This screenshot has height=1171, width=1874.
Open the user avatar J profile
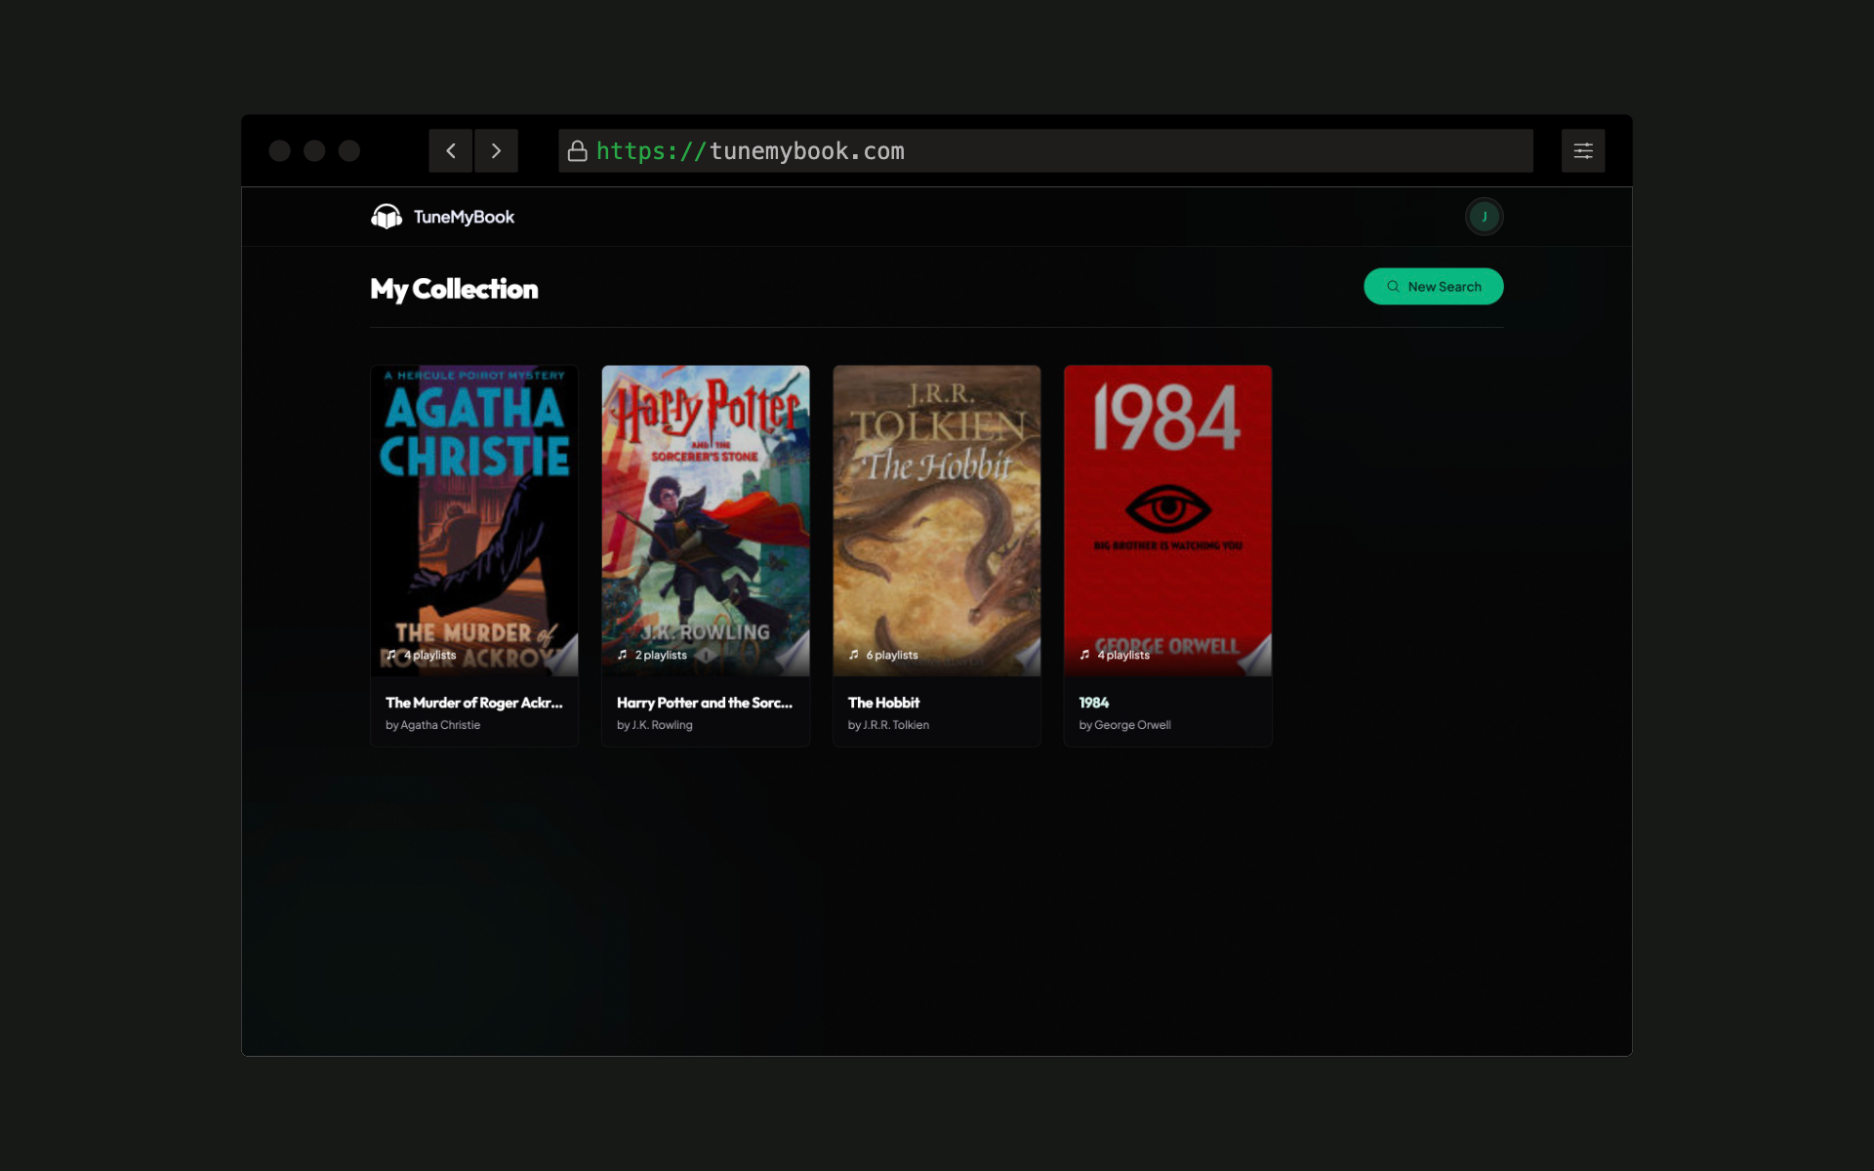(1484, 217)
